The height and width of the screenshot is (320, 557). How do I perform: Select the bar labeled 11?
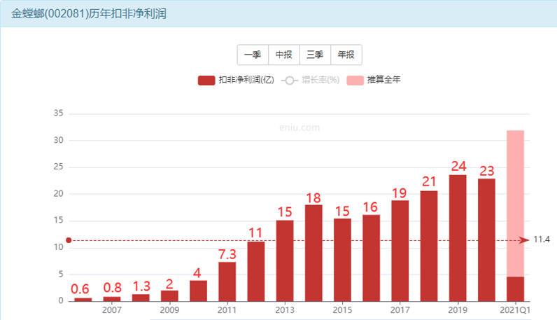(x=256, y=271)
